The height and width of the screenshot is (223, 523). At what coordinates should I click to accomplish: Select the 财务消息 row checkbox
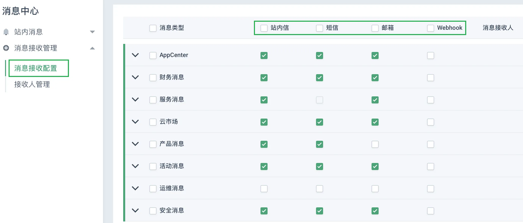153,78
